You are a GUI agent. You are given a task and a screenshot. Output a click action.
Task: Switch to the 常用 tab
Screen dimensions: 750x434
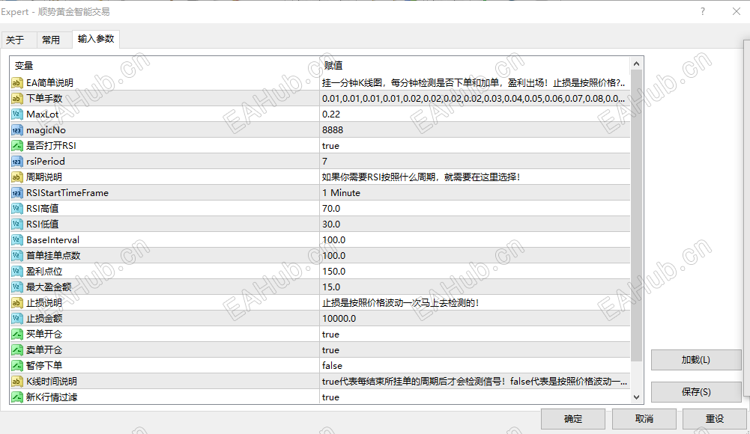coord(51,40)
